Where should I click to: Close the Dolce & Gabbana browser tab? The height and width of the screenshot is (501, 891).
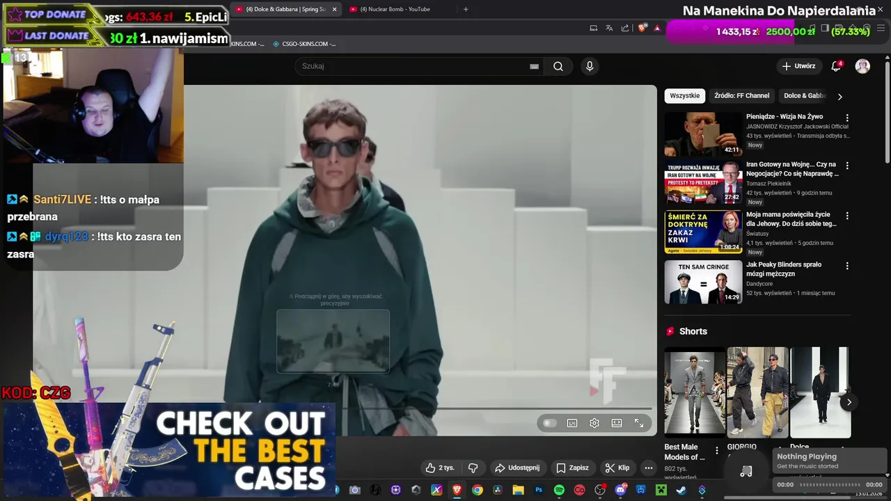tap(335, 9)
